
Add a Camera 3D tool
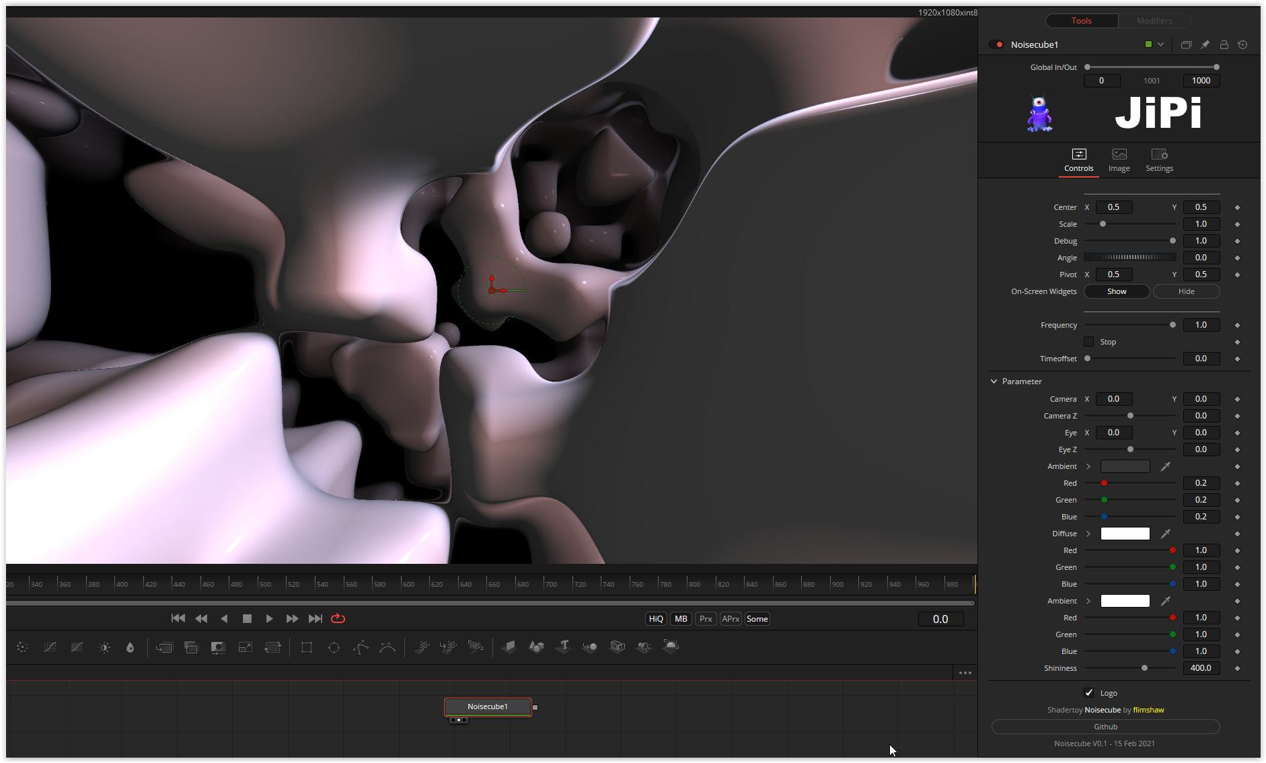(618, 647)
